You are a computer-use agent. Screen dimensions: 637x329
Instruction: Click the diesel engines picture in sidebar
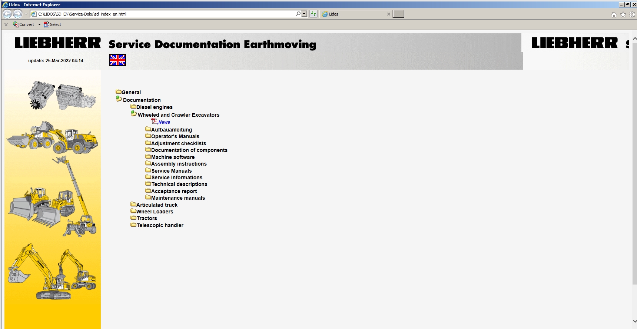coord(62,95)
